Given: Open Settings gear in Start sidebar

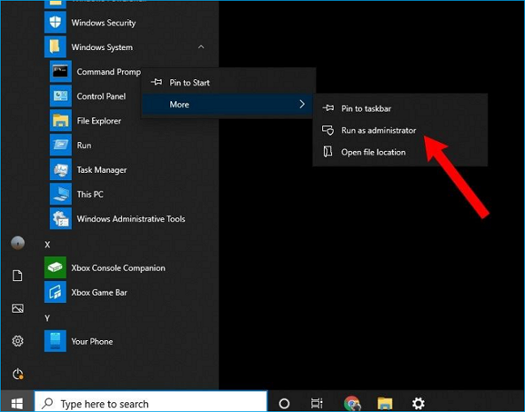Looking at the screenshot, I should click(18, 341).
